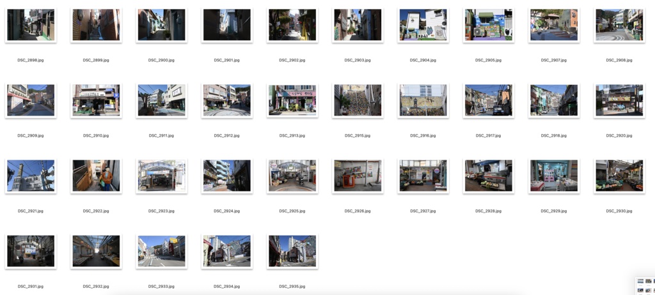Click the DSC_2902.jpg file name label
655x295 pixels.
pos(292,60)
